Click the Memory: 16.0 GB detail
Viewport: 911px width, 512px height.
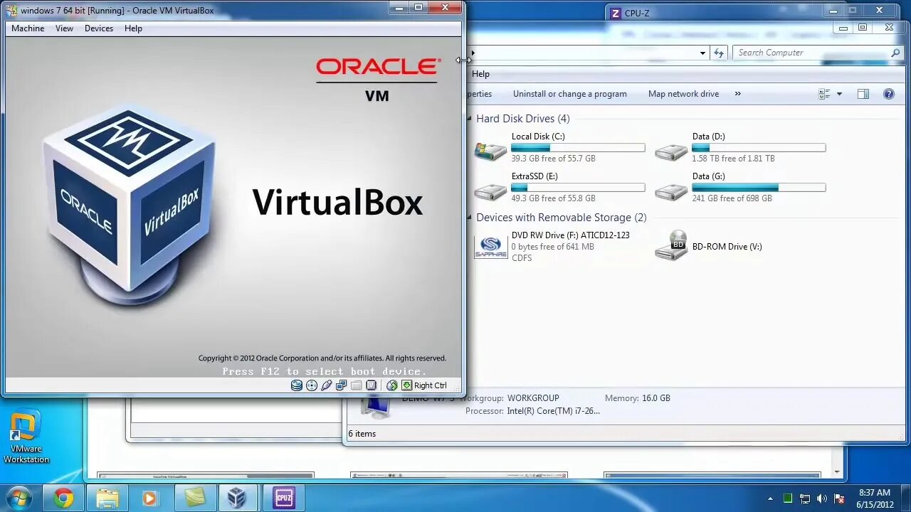[638, 398]
